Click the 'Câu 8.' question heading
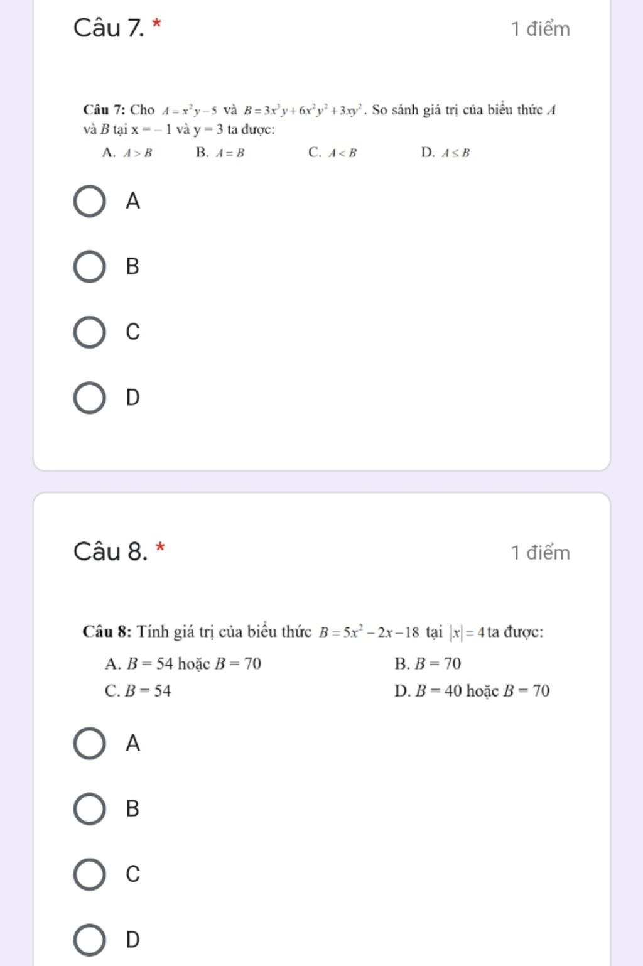Viewport: 643px width, 966px height. coord(111,551)
